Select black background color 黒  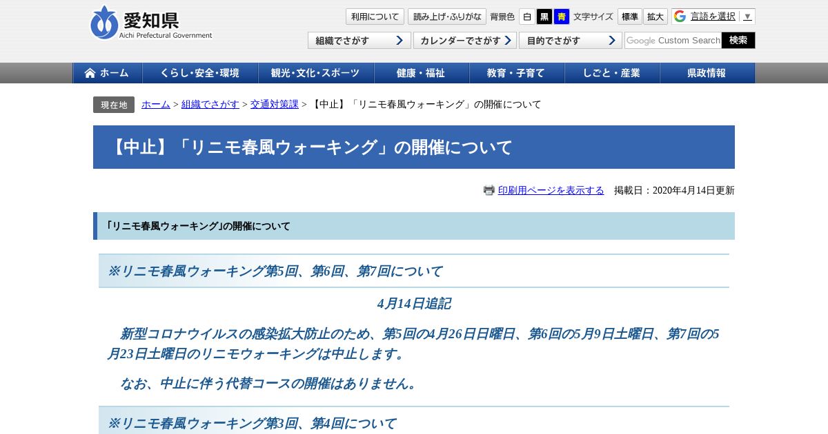pos(544,17)
